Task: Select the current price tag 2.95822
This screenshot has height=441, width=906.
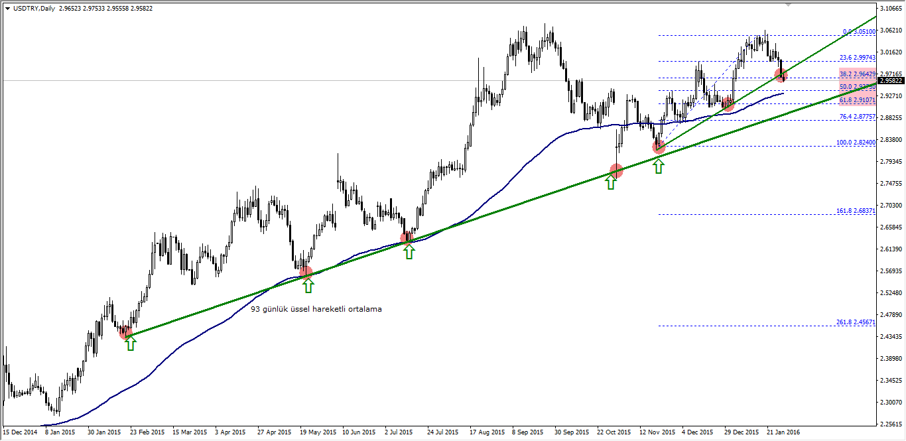Action: (x=891, y=79)
